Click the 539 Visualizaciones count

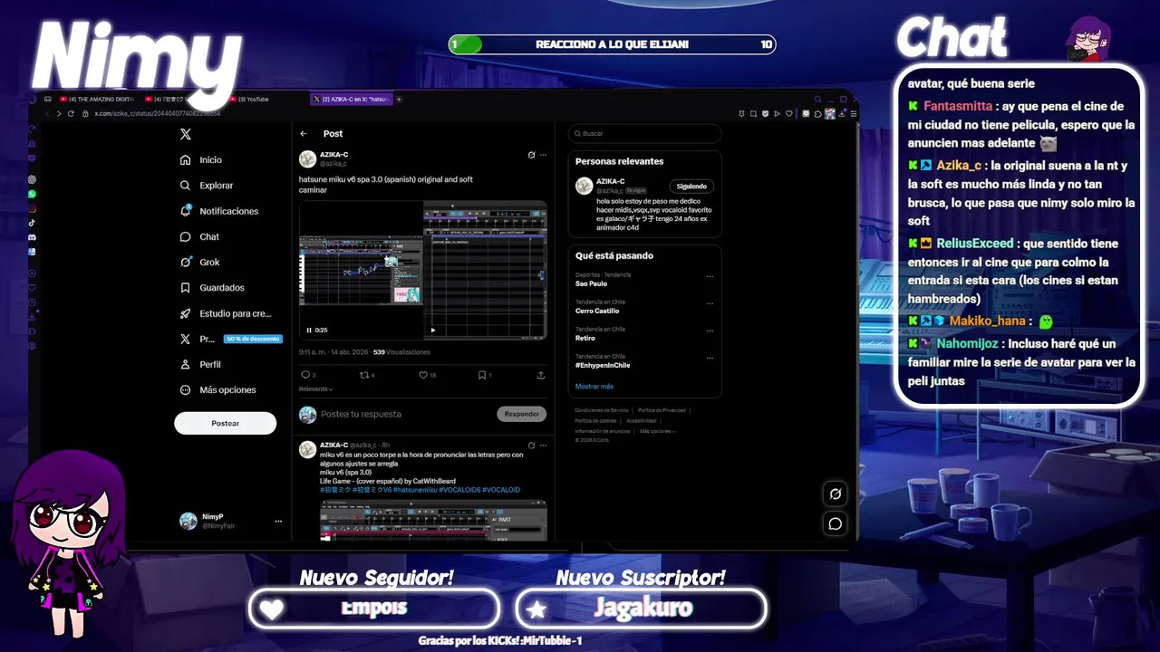pos(401,352)
